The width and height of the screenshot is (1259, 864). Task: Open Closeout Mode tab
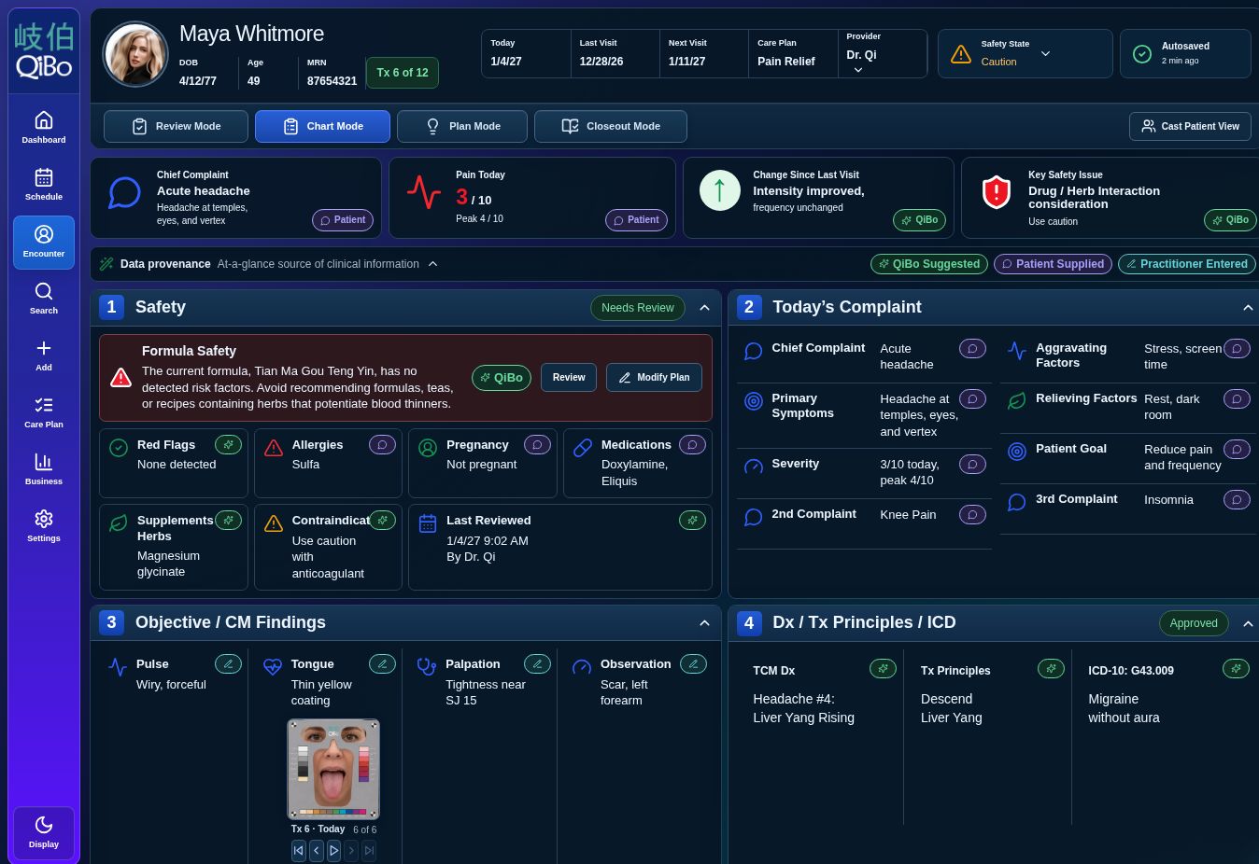tap(611, 126)
